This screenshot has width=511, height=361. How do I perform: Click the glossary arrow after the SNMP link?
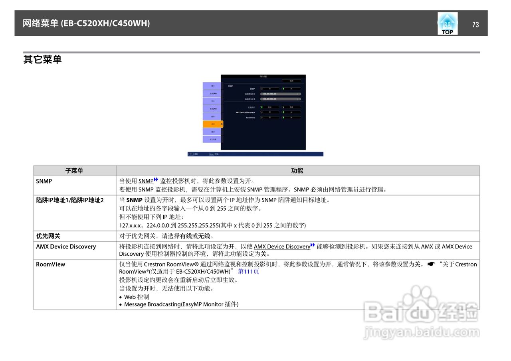pos(156,180)
